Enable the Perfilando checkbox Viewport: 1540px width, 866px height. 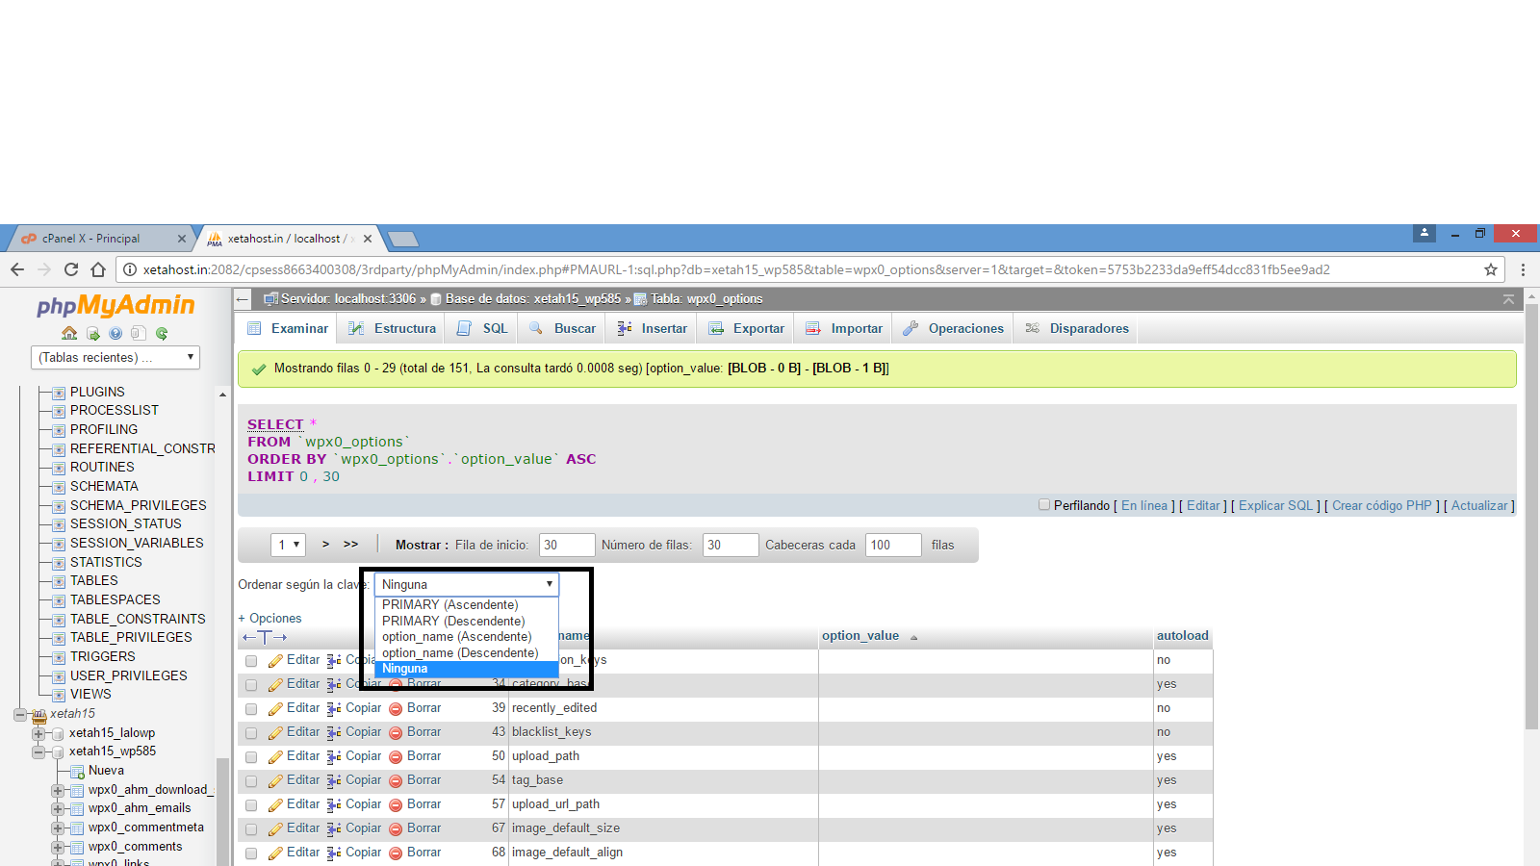[1044, 505]
